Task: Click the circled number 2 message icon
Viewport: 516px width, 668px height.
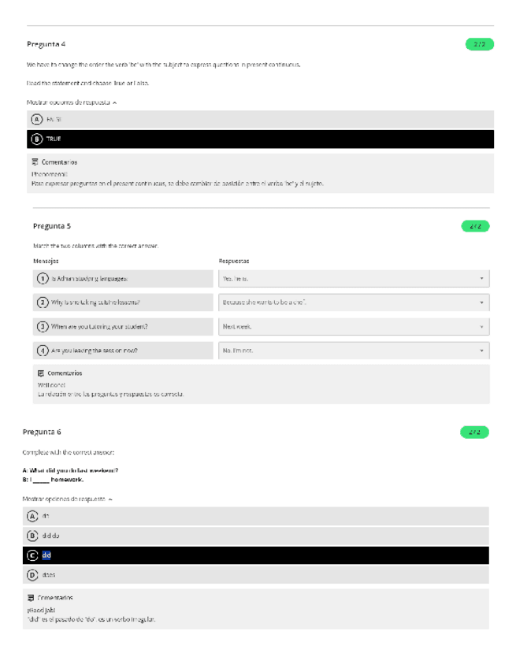Action: [x=43, y=302]
